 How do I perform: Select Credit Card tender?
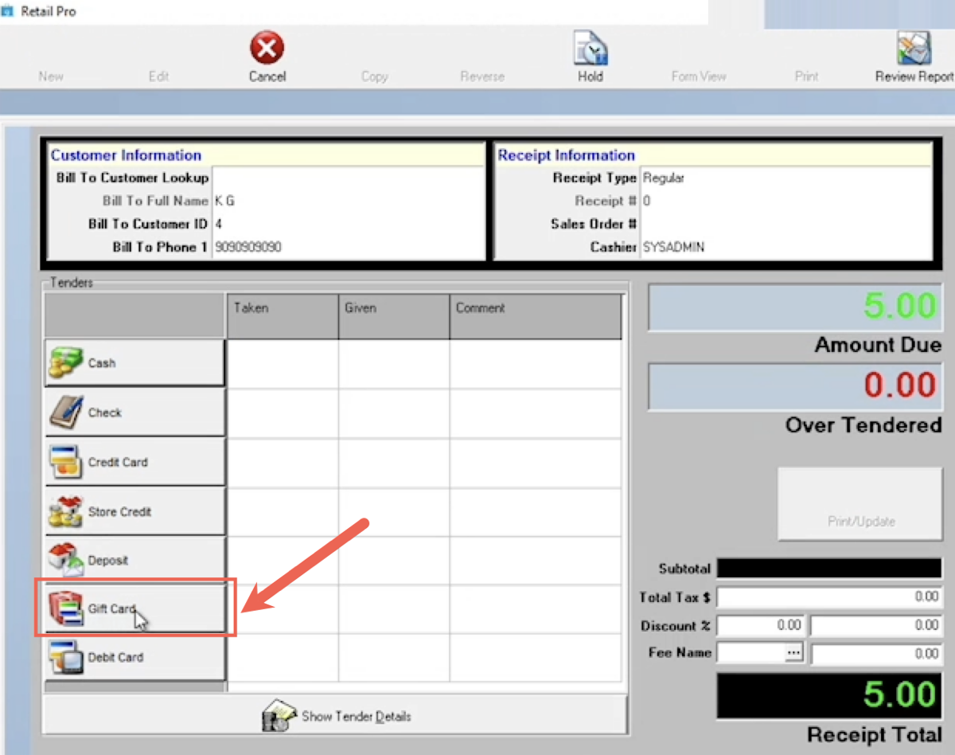point(135,462)
